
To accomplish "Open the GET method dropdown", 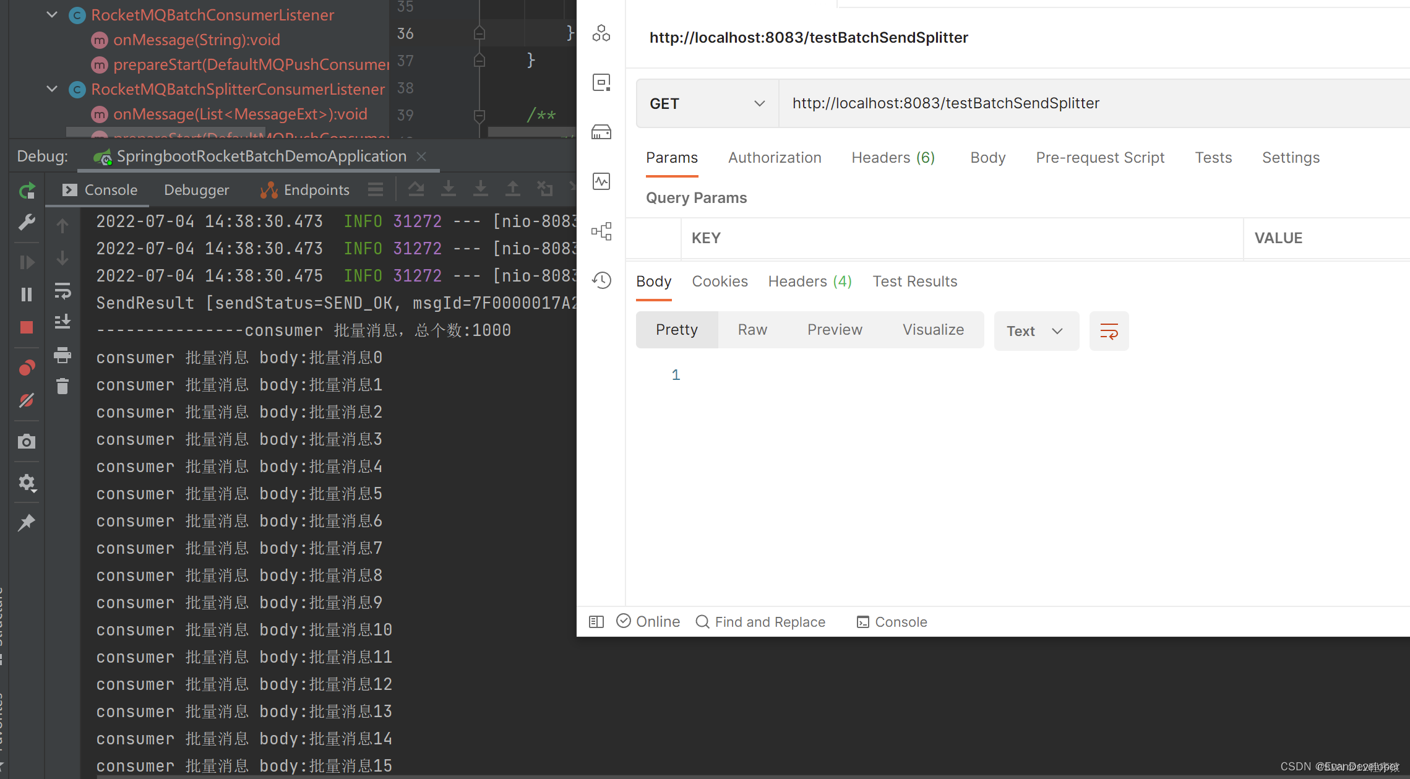I will 707,103.
